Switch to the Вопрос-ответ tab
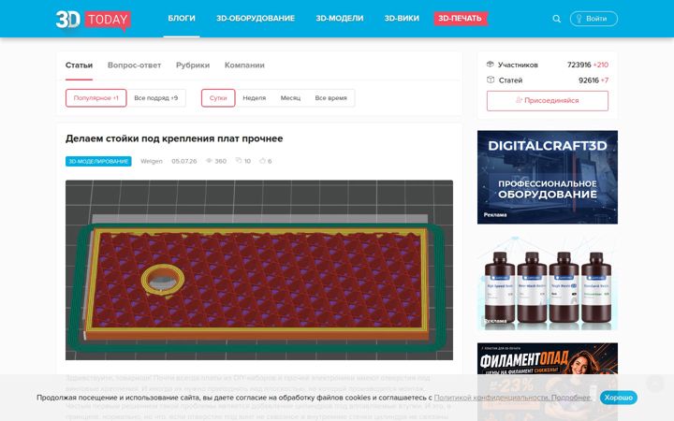Image resolution: width=674 pixels, height=421 pixels. [x=134, y=65]
